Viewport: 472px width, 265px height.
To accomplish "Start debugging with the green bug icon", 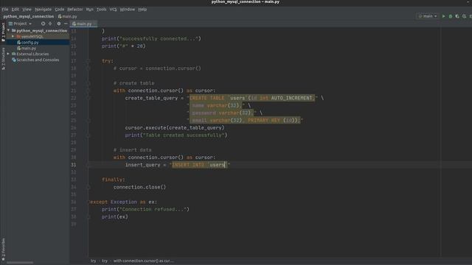I will [451, 16].
